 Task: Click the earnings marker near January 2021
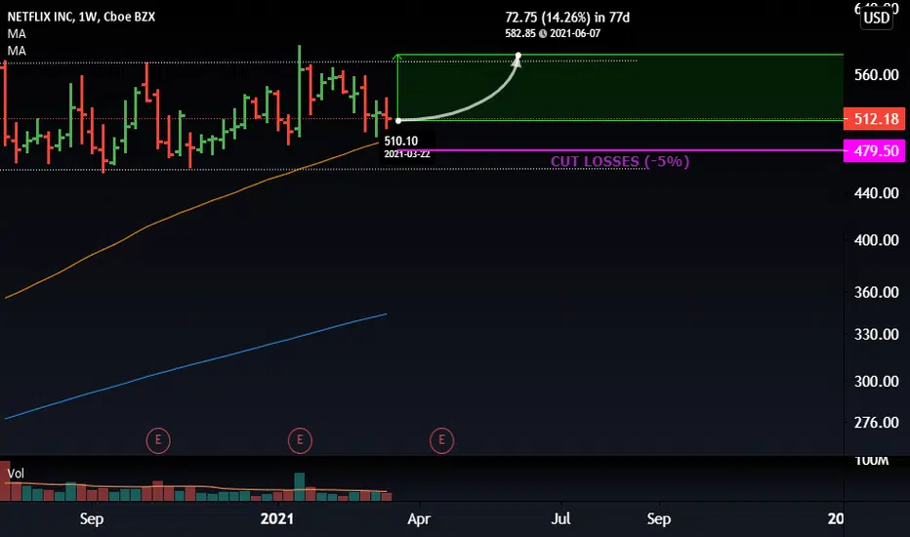click(x=300, y=440)
